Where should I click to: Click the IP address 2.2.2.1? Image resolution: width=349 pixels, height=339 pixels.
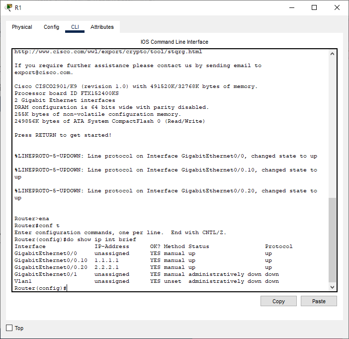(x=106, y=267)
